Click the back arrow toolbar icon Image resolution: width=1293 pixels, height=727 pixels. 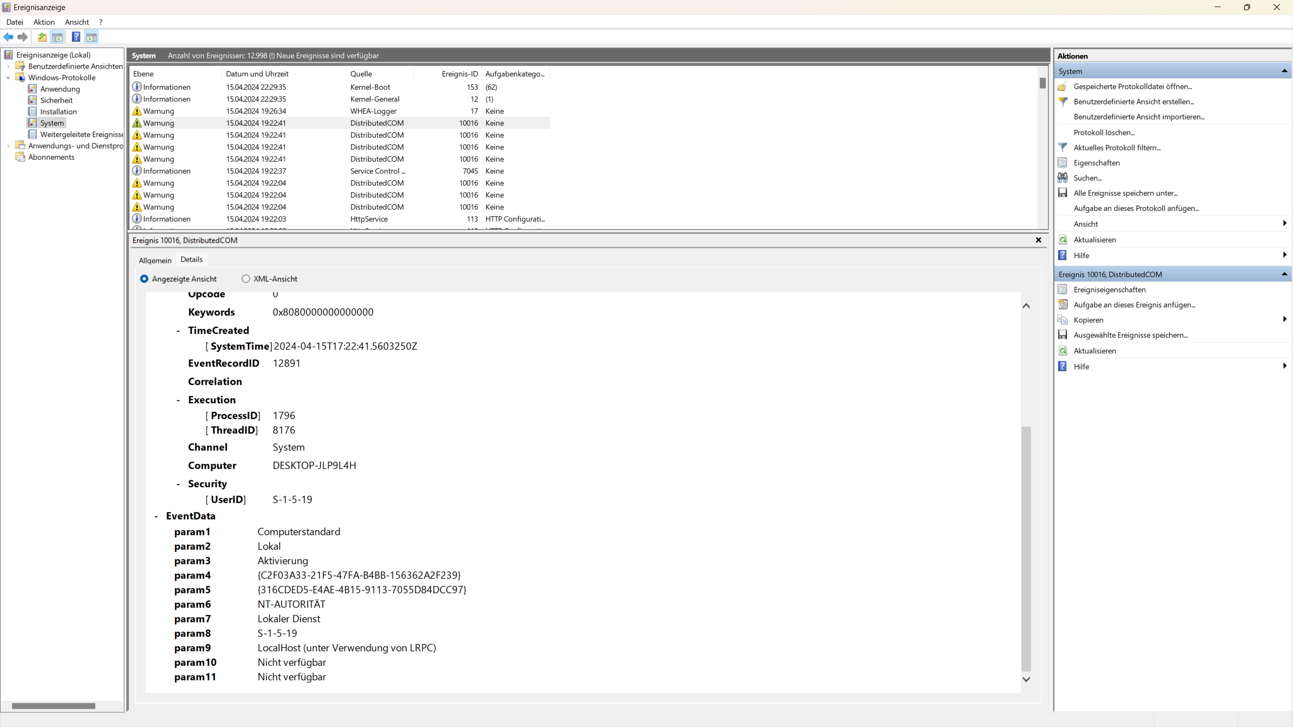[8, 37]
